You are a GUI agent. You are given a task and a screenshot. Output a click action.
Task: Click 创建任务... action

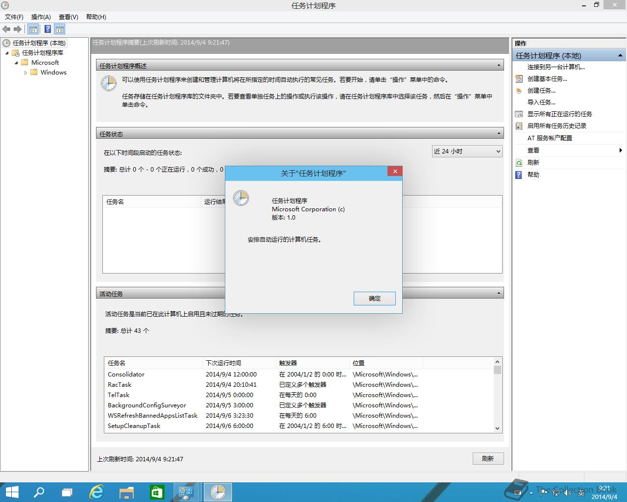click(x=541, y=91)
